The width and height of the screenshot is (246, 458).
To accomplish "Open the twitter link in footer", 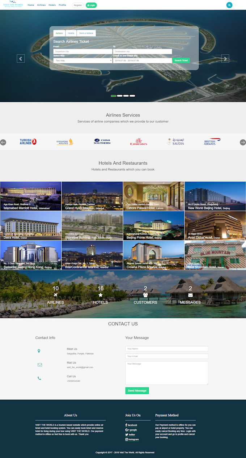I will click(130, 434).
